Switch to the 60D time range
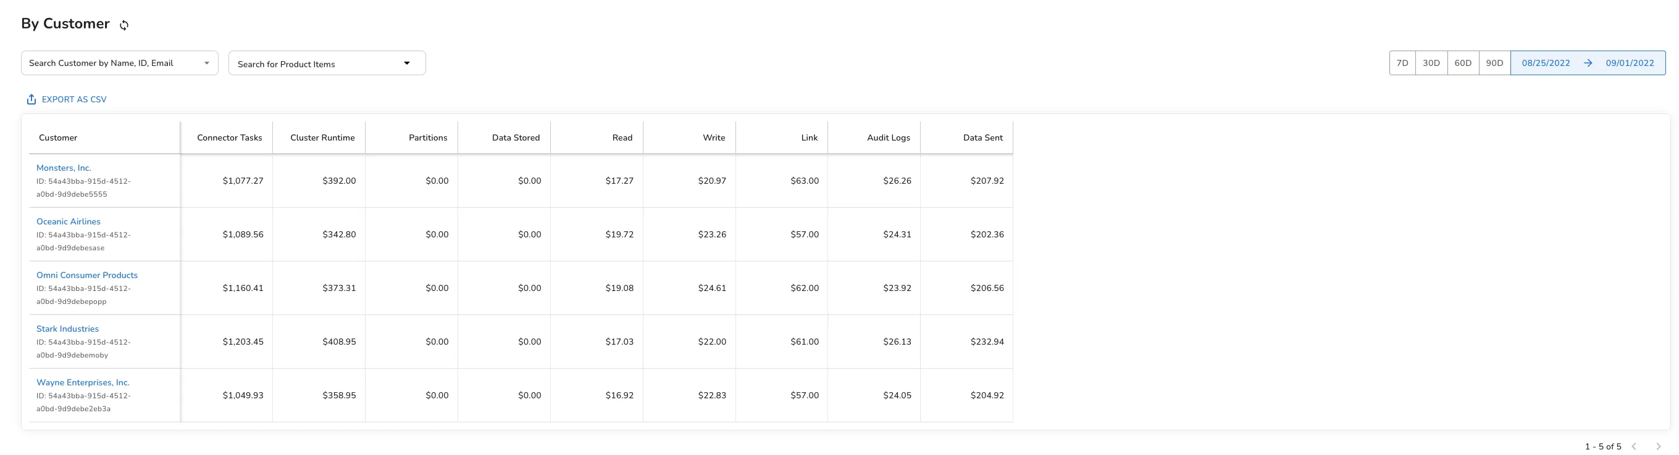The width and height of the screenshot is (1679, 455). (x=1463, y=63)
